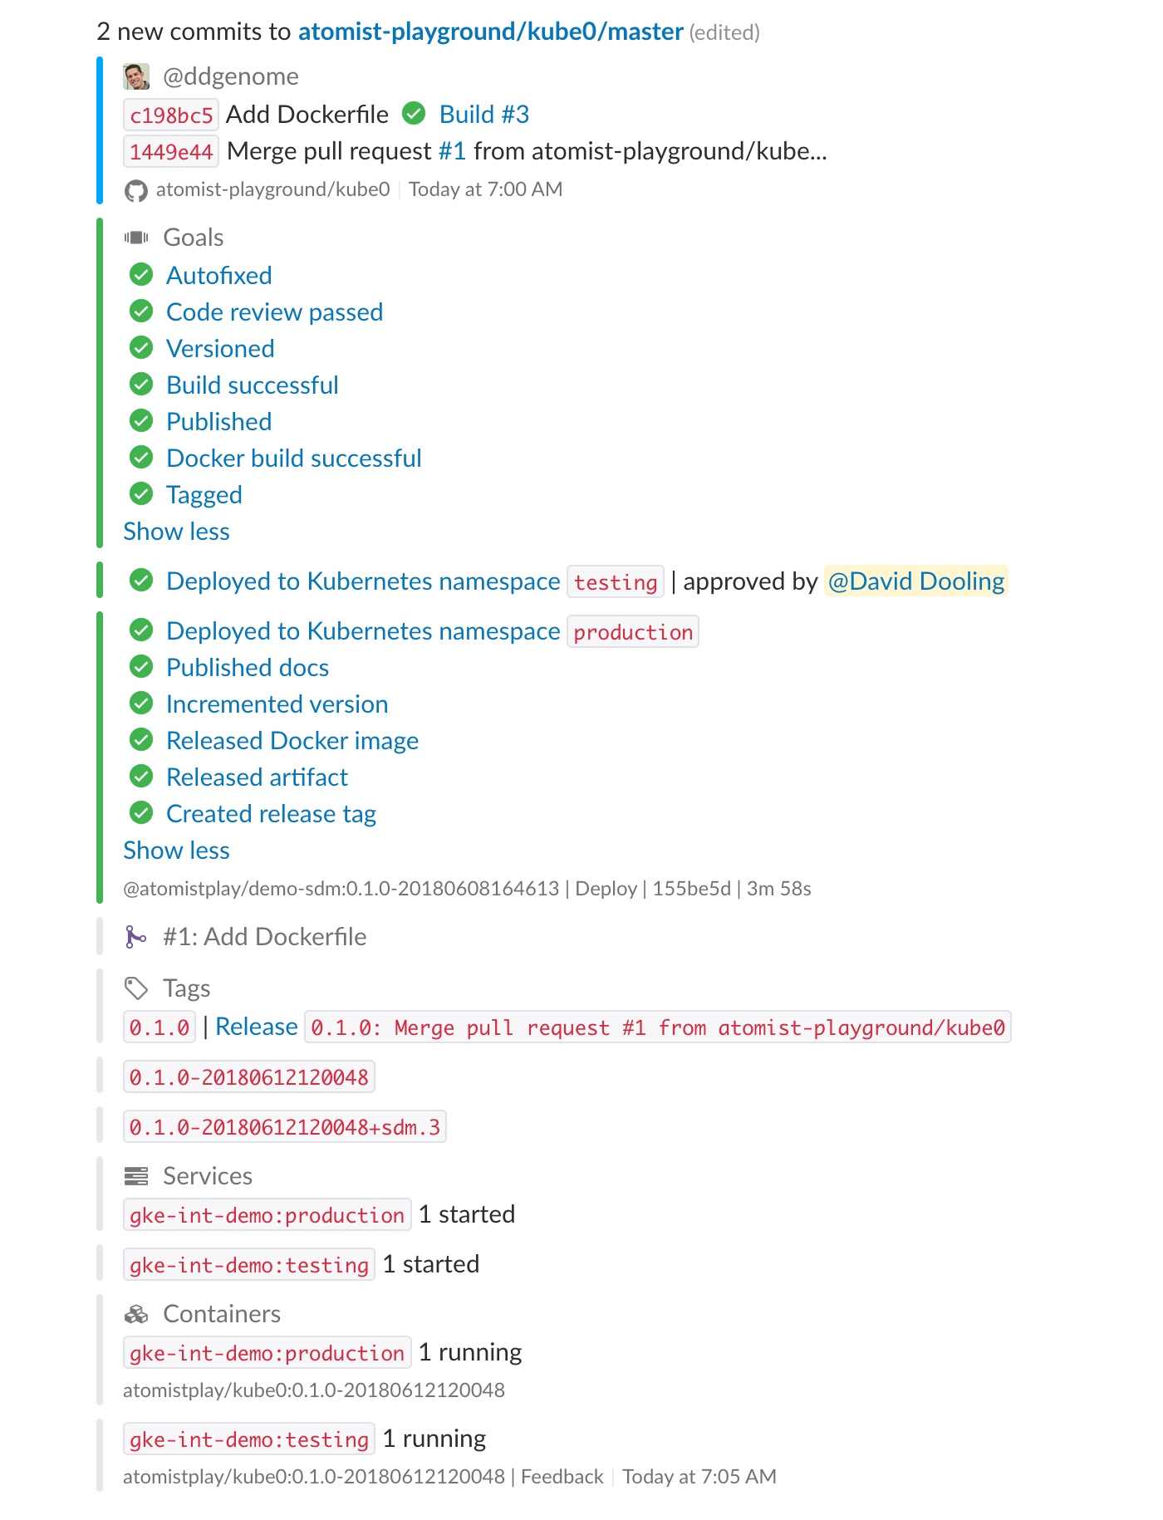
Task: Open the atomist-playground/kube0/master link
Action: (x=491, y=32)
